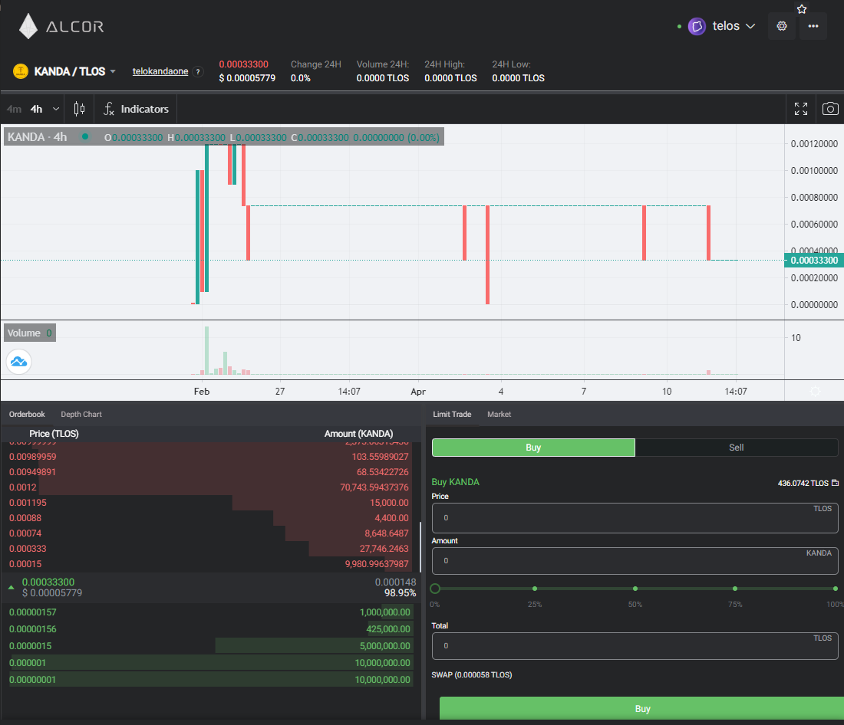Switch to the Depth Chart tab
The height and width of the screenshot is (725, 844).
pyautogui.click(x=81, y=414)
